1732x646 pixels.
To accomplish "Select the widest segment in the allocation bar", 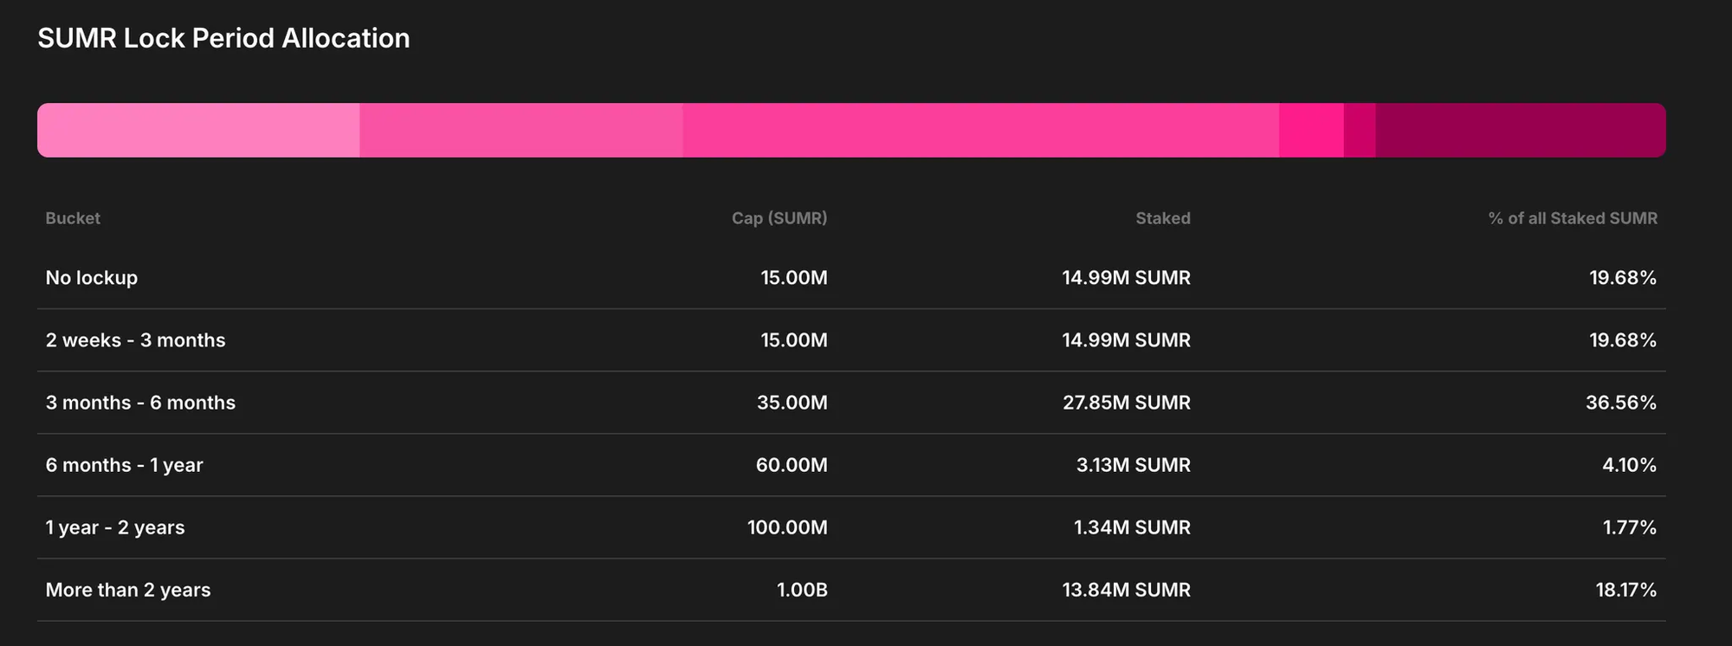I will tap(980, 131).
